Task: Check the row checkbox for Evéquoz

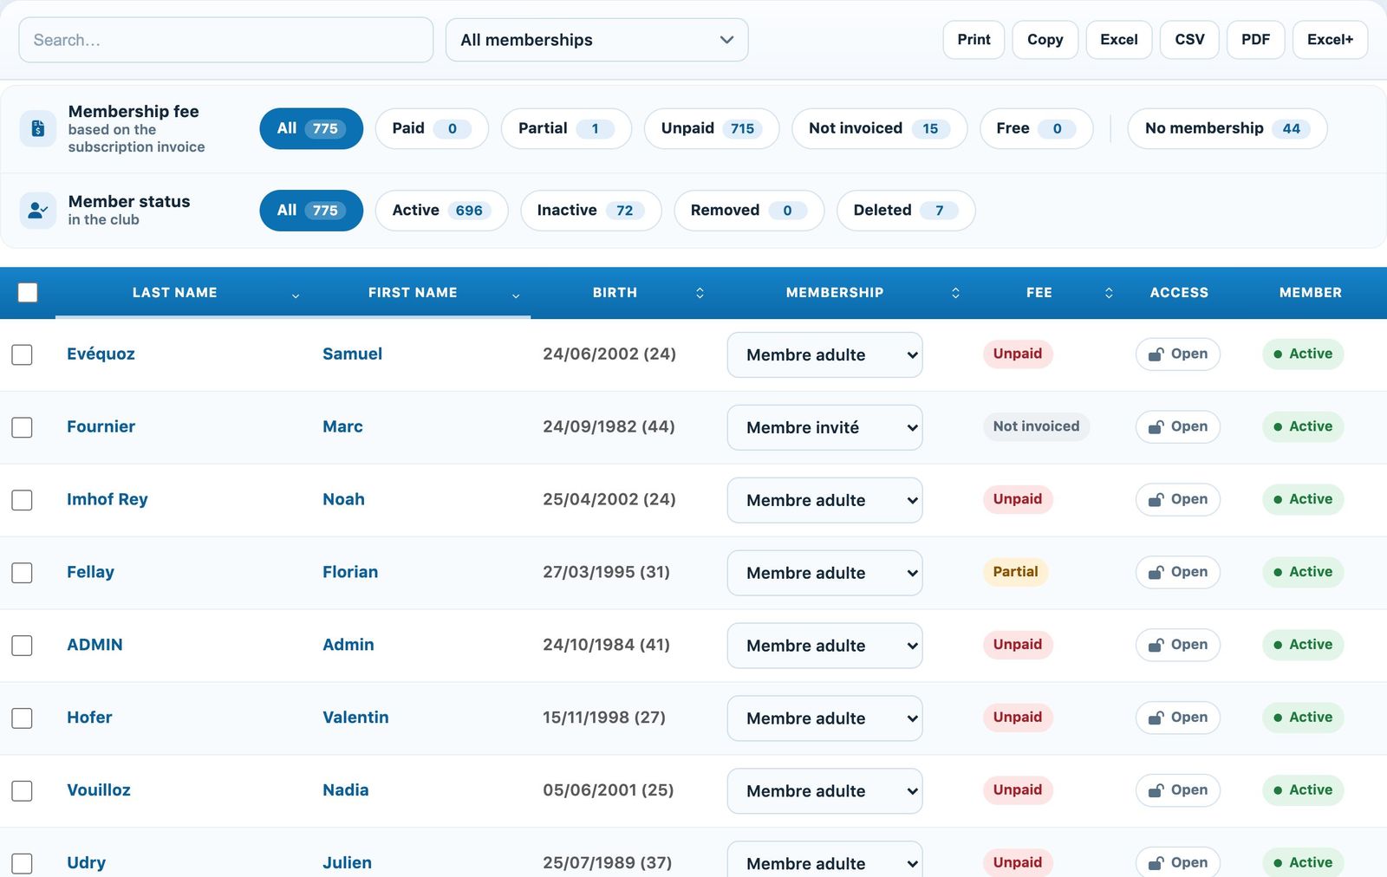Action: pos(23,354)
